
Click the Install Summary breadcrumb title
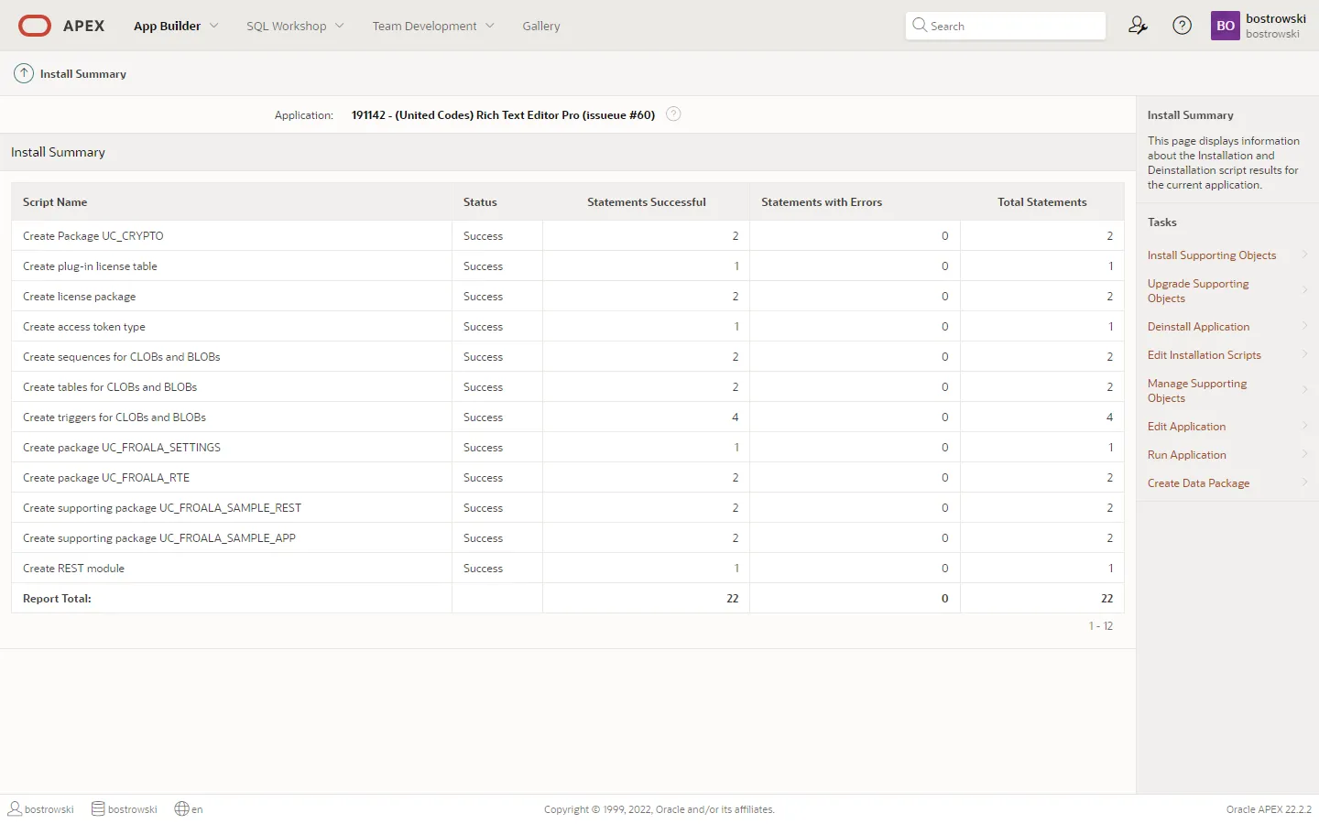click(x=83, y=73)
